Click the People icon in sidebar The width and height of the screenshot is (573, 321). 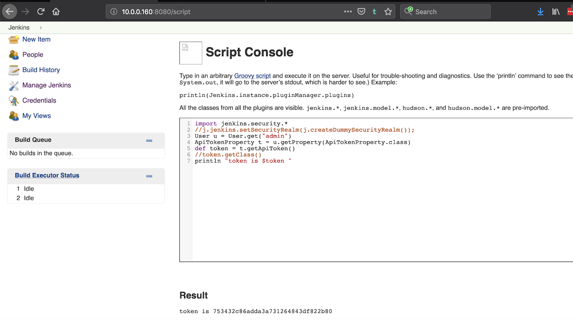pos(14,55)
